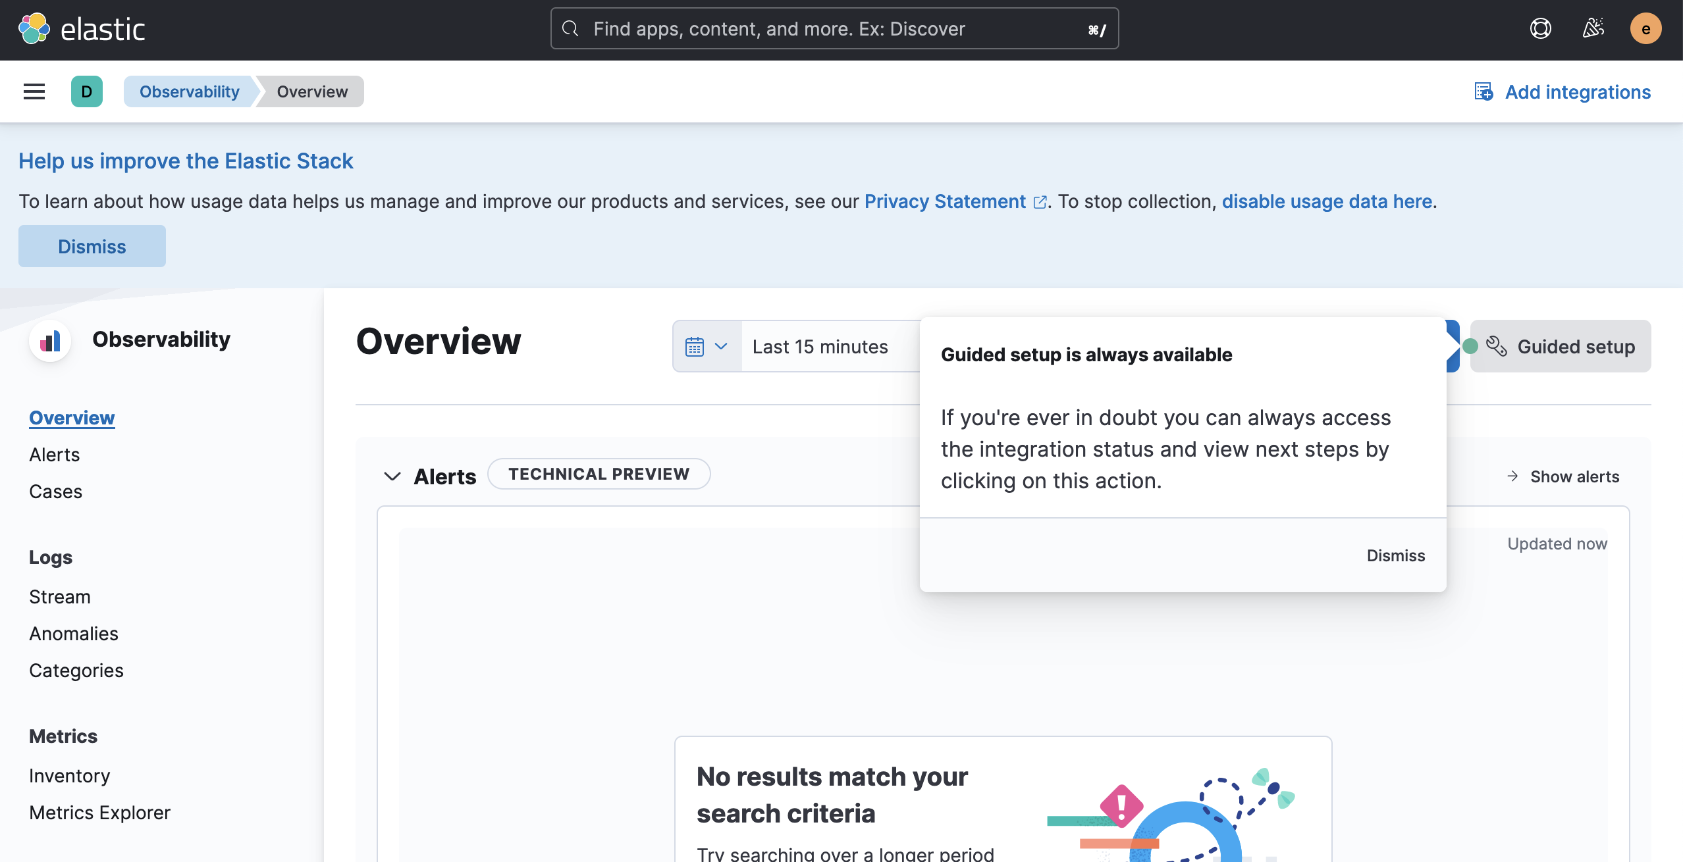Open the hamburger navigation menu
1683x862 pixels.
click(x=34, y=91)
